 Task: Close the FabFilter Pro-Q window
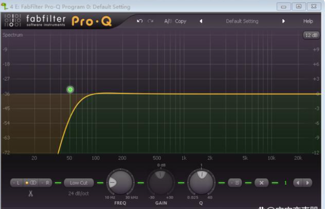click(314, 6)
